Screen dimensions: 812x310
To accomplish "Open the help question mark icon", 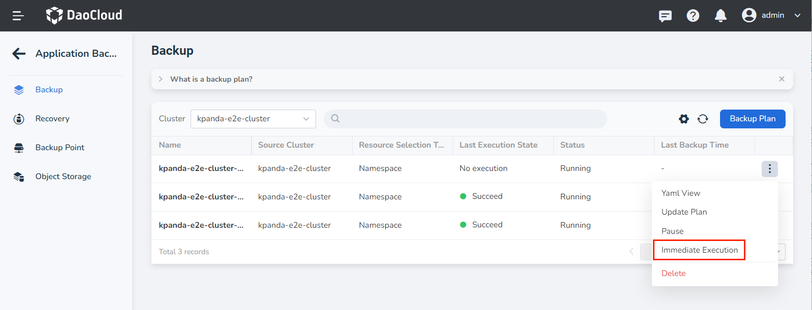I will click(x=693, y=16).
